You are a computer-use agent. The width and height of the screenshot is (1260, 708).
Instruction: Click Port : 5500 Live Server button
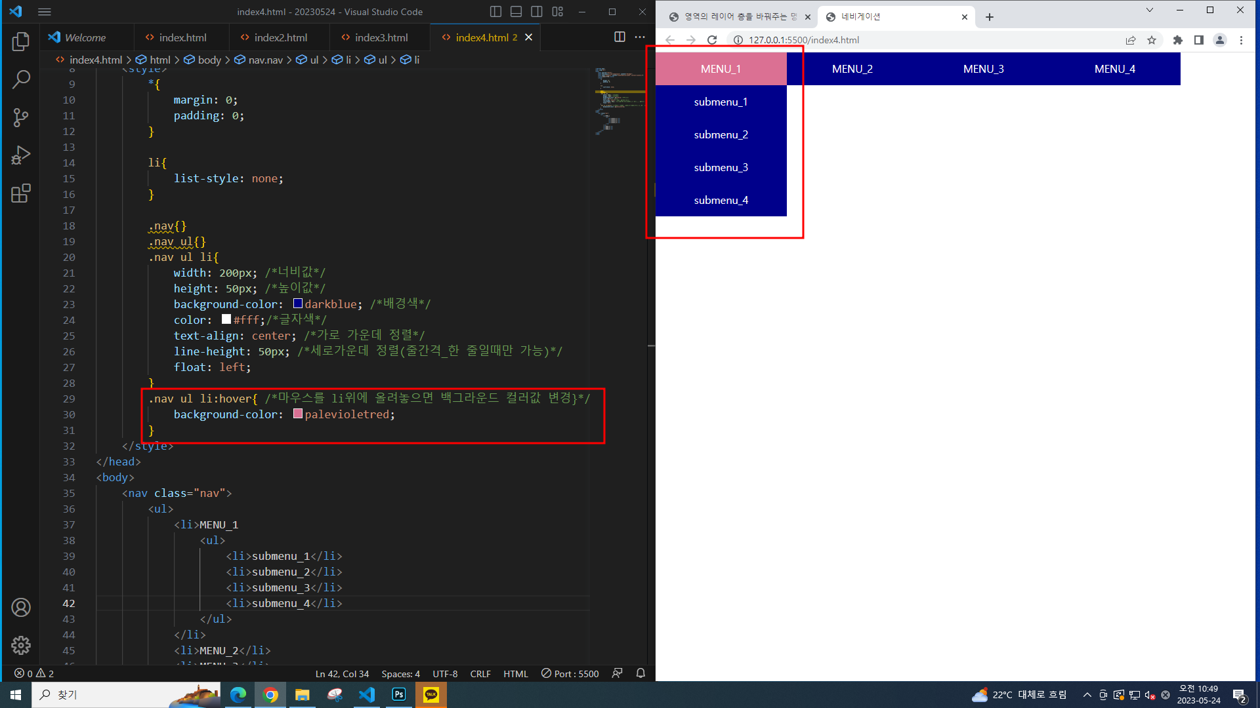[x=570, y=673]
